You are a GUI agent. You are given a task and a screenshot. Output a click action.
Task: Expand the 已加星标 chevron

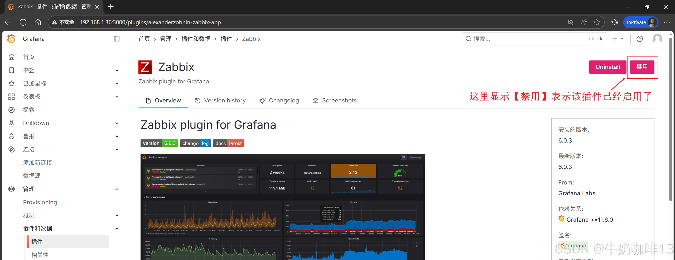click(x=117, y=83)
